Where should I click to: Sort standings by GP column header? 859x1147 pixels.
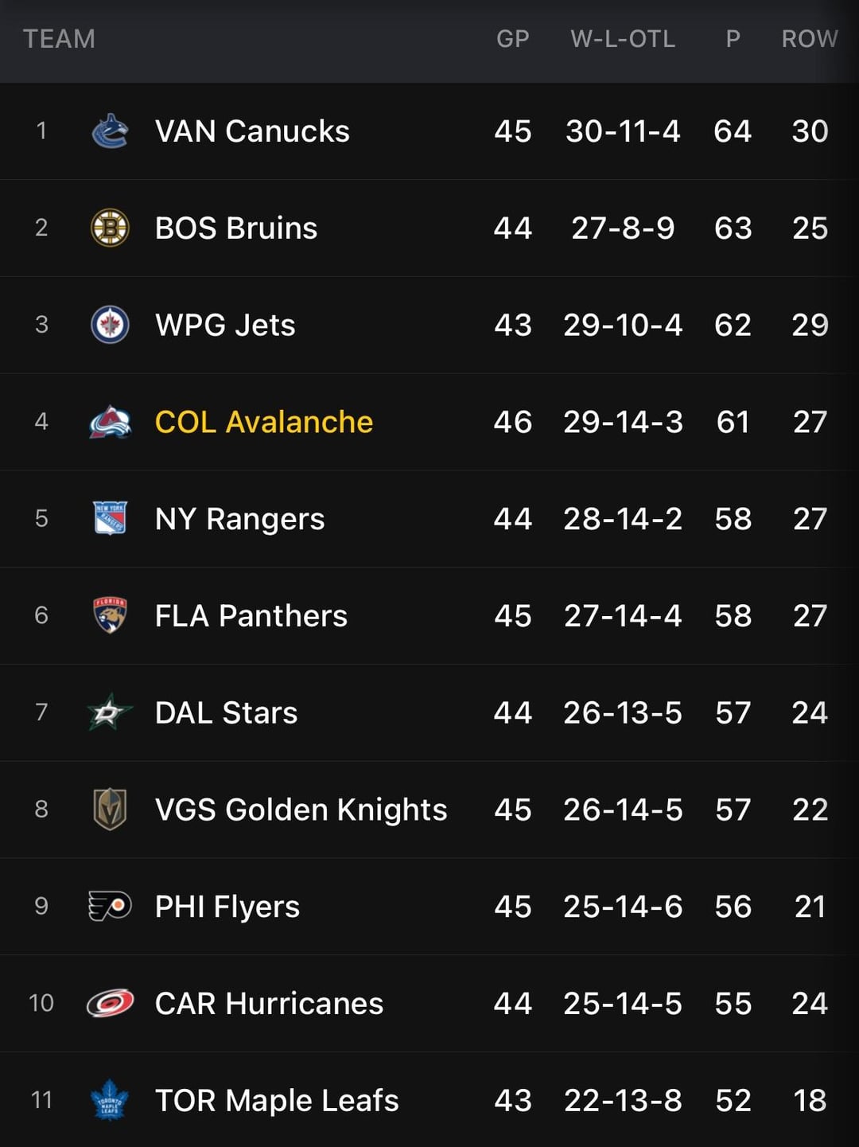coord(512,39)
